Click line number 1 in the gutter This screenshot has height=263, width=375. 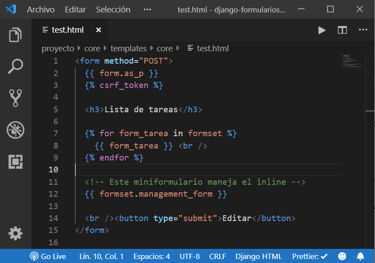point(56,61)
